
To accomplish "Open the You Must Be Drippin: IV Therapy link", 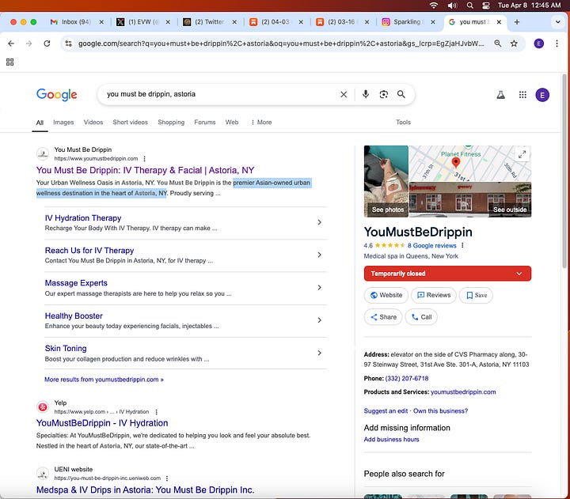I will 145,170.
